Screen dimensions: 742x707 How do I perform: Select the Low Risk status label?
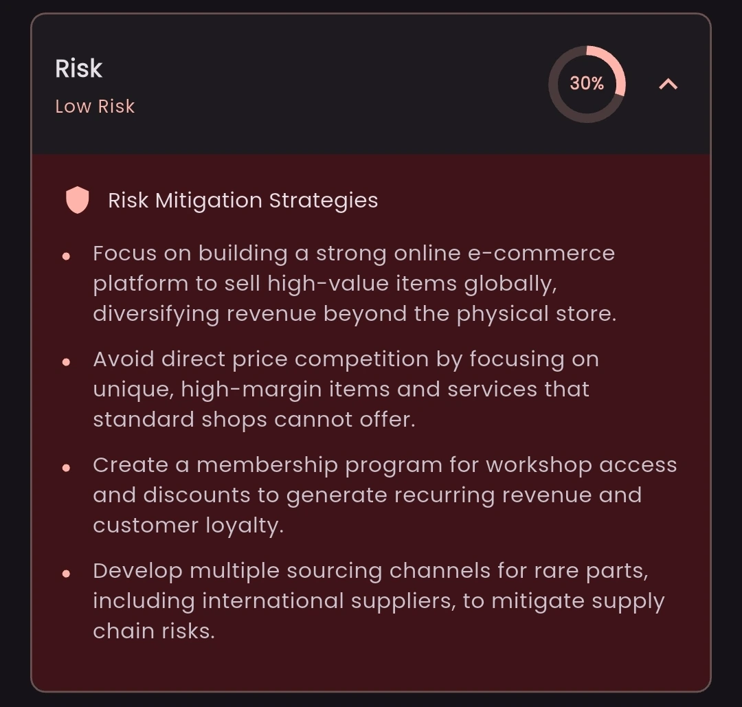tap(95, 106)
